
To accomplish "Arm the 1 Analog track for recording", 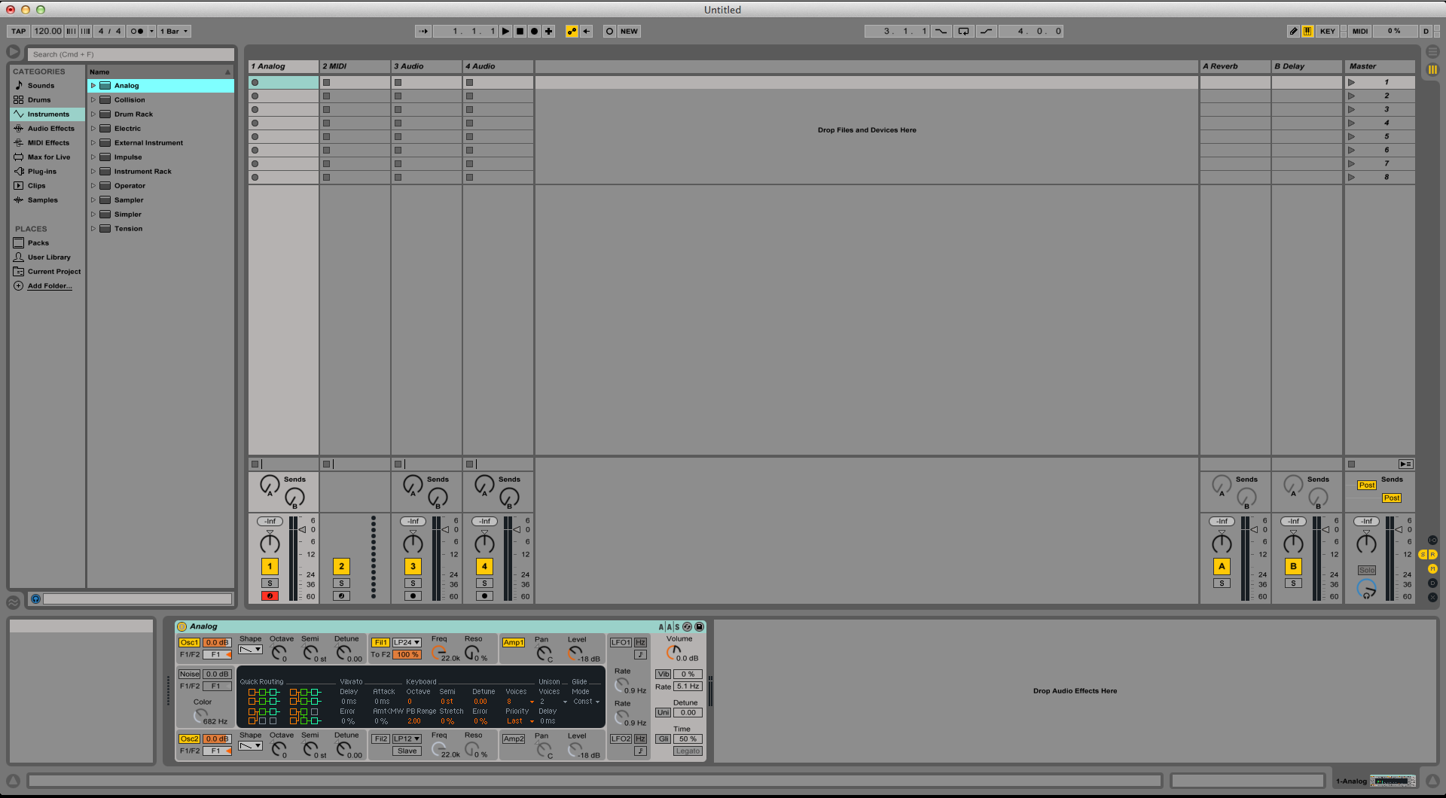I will (x=269, y=595).
